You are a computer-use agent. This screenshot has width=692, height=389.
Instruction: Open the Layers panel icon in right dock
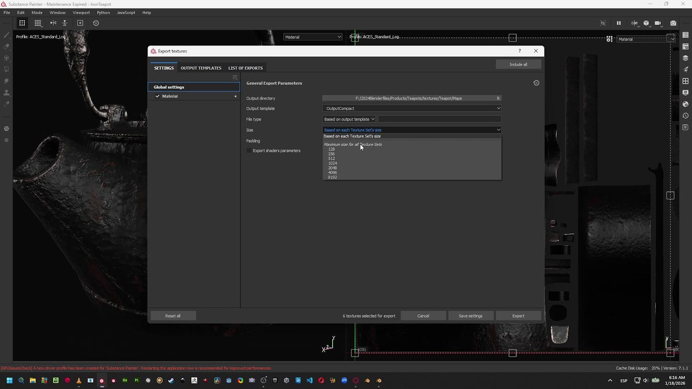(686, 58)
